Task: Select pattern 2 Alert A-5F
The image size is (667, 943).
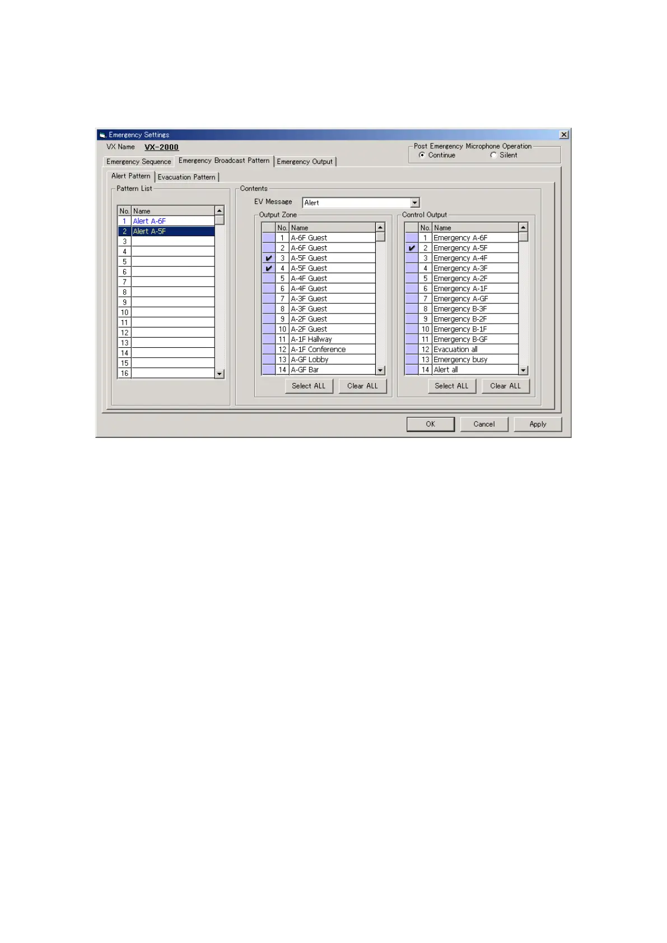Action: coord(166,231)
